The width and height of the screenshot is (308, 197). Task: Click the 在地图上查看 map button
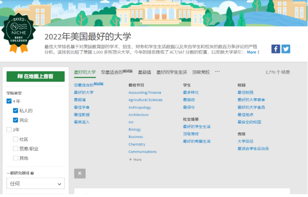pos(36,76)
